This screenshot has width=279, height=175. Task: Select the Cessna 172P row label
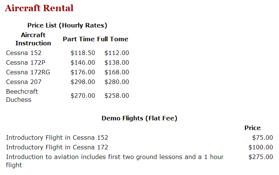pyautogui.click(x=26, y=62)
